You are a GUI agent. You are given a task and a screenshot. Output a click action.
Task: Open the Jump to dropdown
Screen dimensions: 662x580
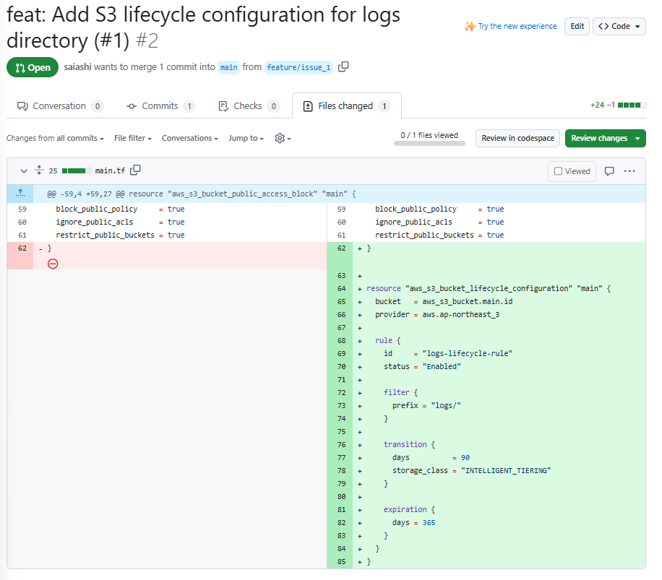pyautogui.click(x=246, y=138)
